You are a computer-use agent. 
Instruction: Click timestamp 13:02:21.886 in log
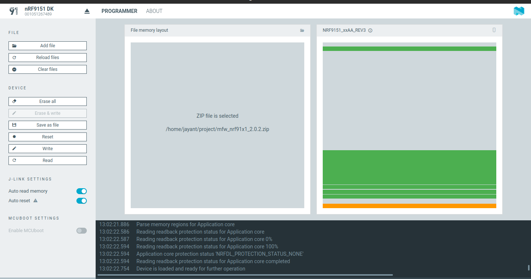coord(114,224)
